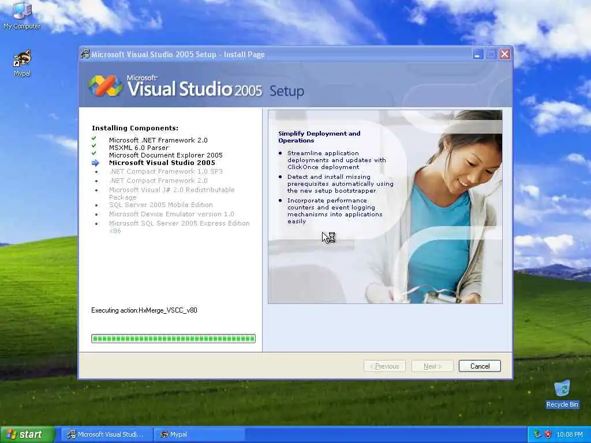Click 'MSXML 6.0 Parser' list entry
Viewport: 591px width, 443px height.
tap(139, 148)
